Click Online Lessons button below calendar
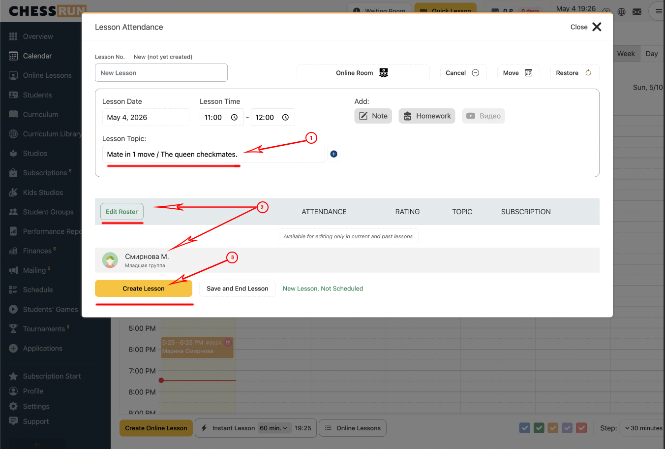The image size is (665, 449). coord(353,428)
